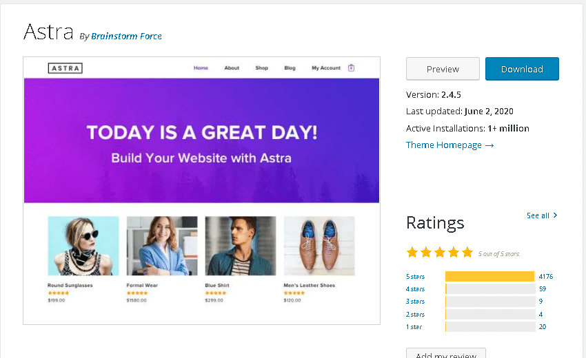Click the $199.00 price label
The image size is (586, 358).
pyautogui.click(x=57, y=300)
